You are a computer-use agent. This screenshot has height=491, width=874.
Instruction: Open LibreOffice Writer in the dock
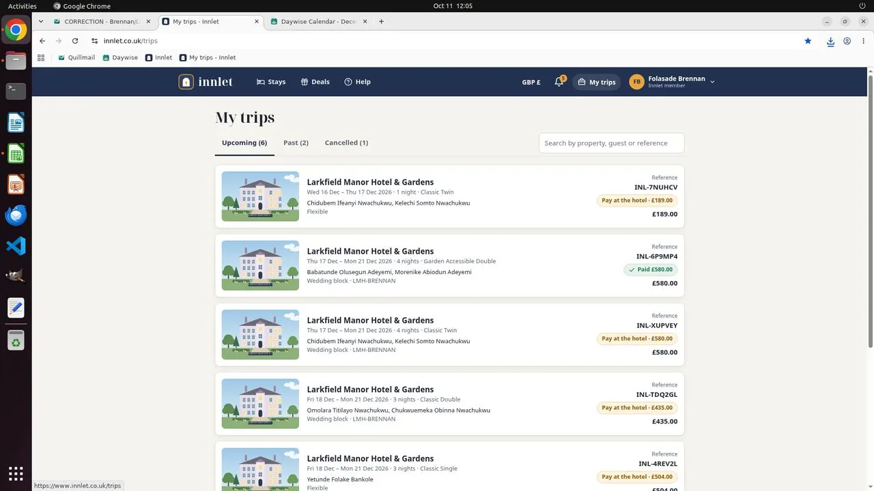point(16,123)
